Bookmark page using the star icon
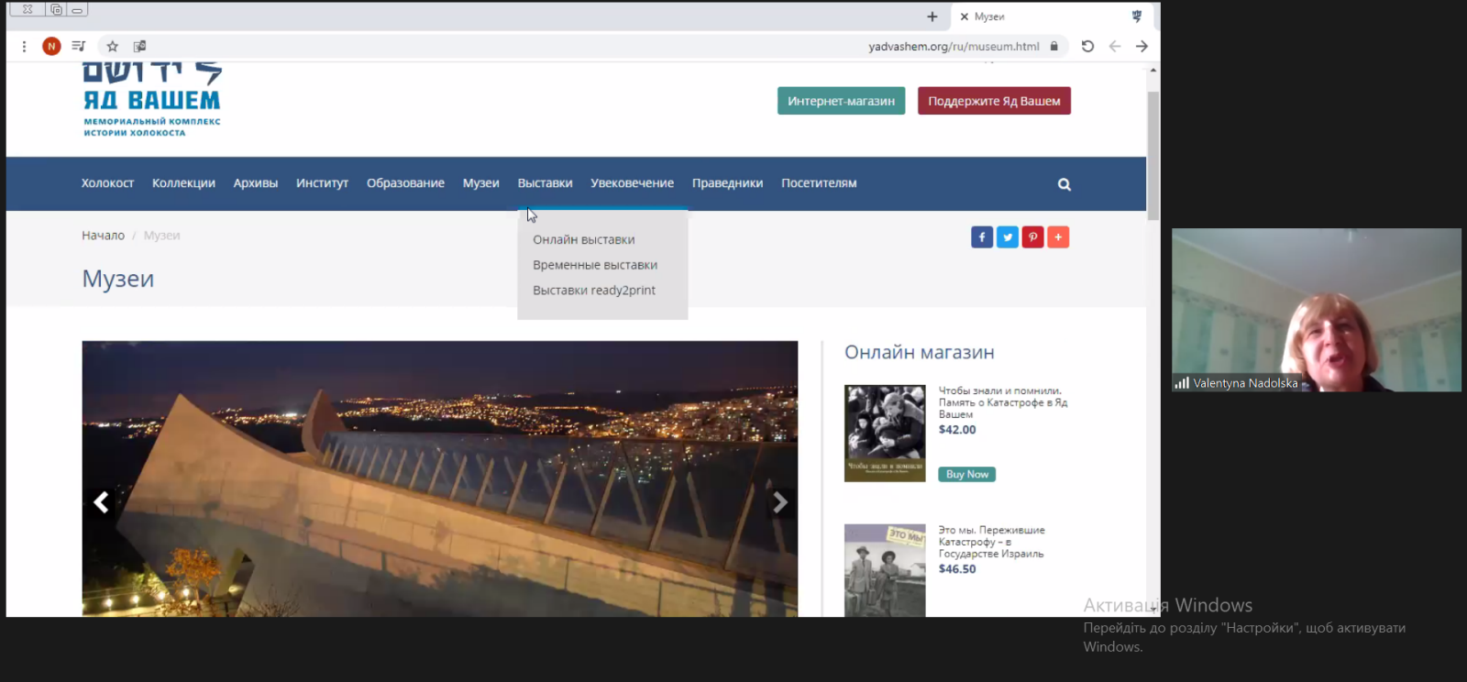Image resolution: width=1467 pixels, height=682 pixels. (112, 46)
